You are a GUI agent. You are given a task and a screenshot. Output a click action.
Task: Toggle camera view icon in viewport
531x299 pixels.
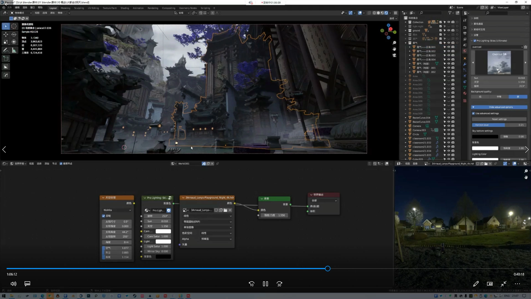click(394, 55)
